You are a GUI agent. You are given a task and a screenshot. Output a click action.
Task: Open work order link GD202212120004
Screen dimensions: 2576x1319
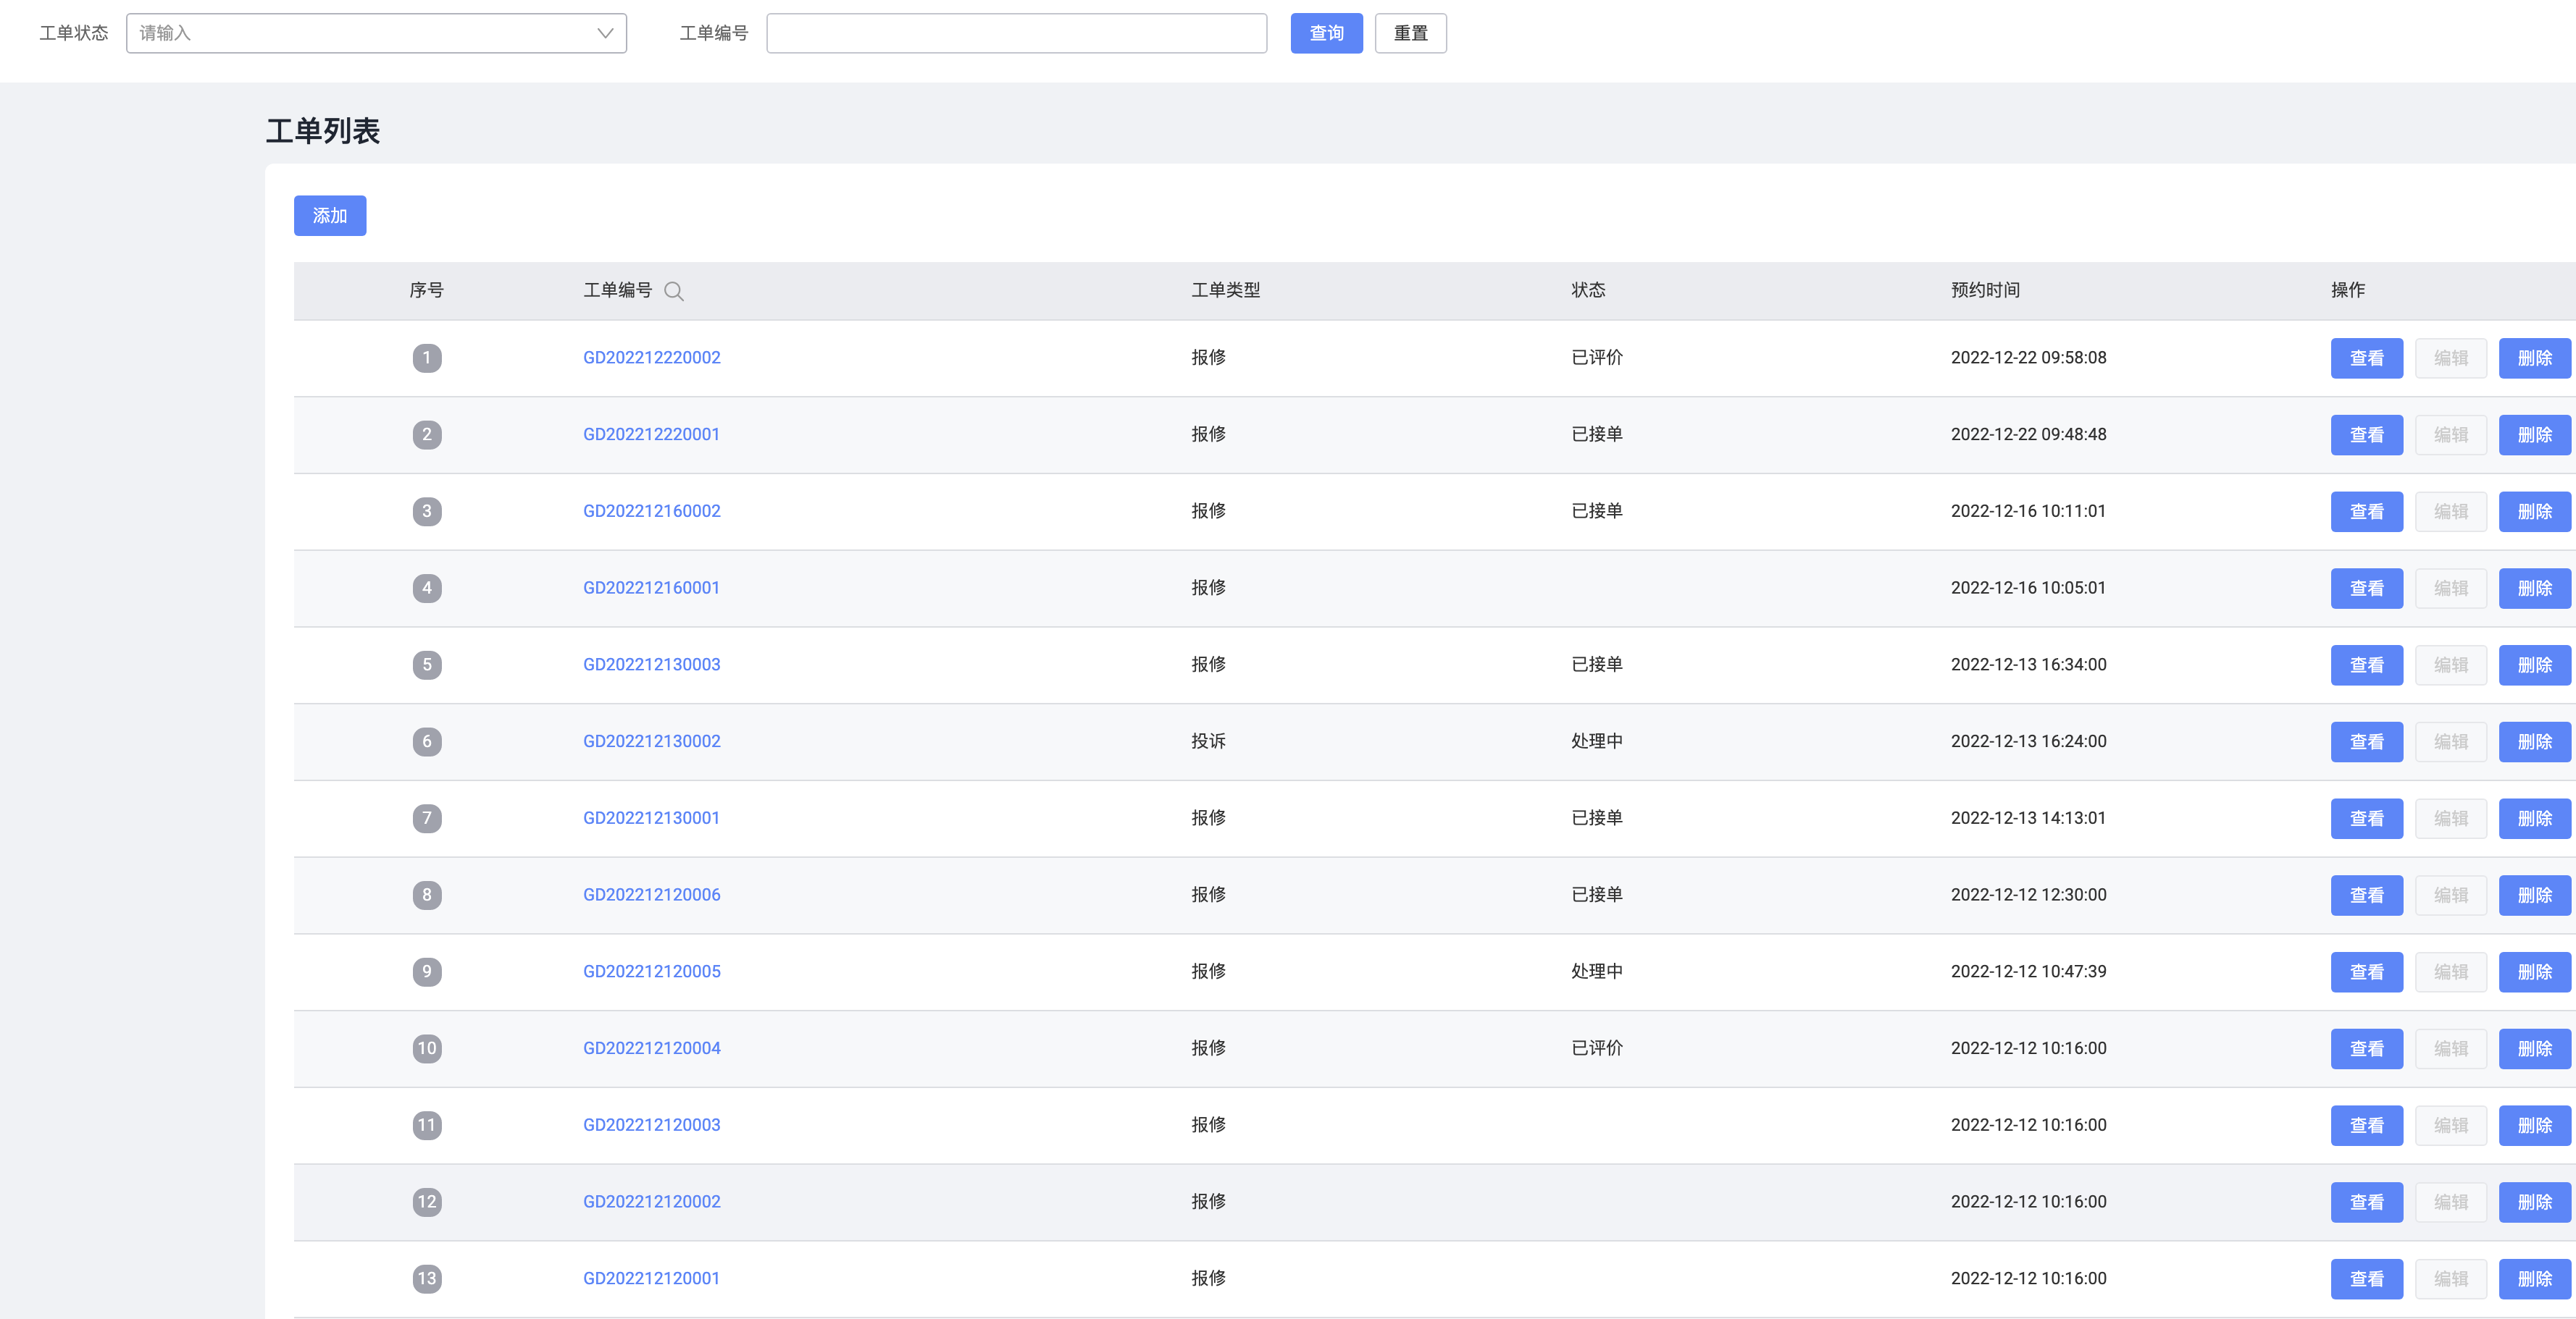tap(651, 1048)
